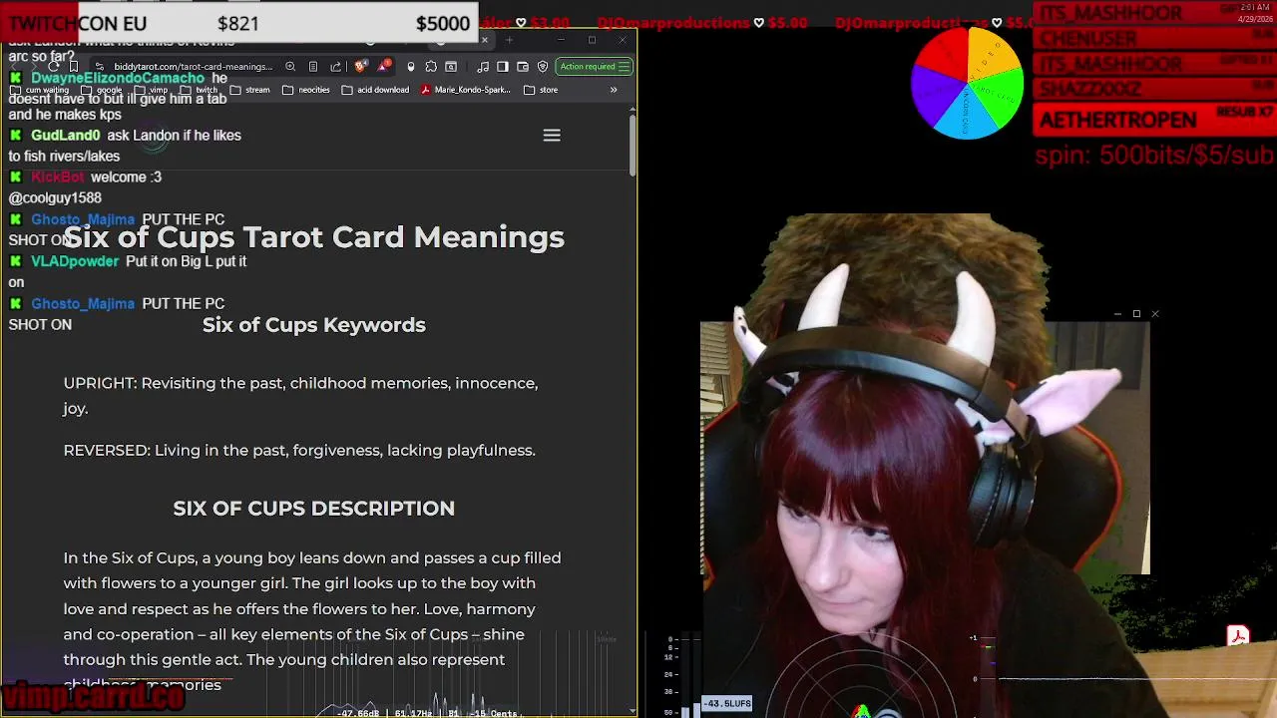Open reader mode icon in address bar

coord(313,67)
